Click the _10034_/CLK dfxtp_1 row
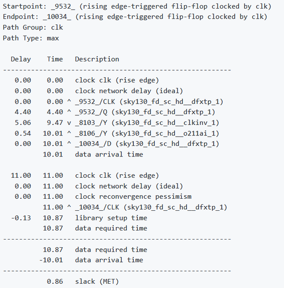Screen dimensions: 284x288 pyautogui.click(x=135, y=207)
